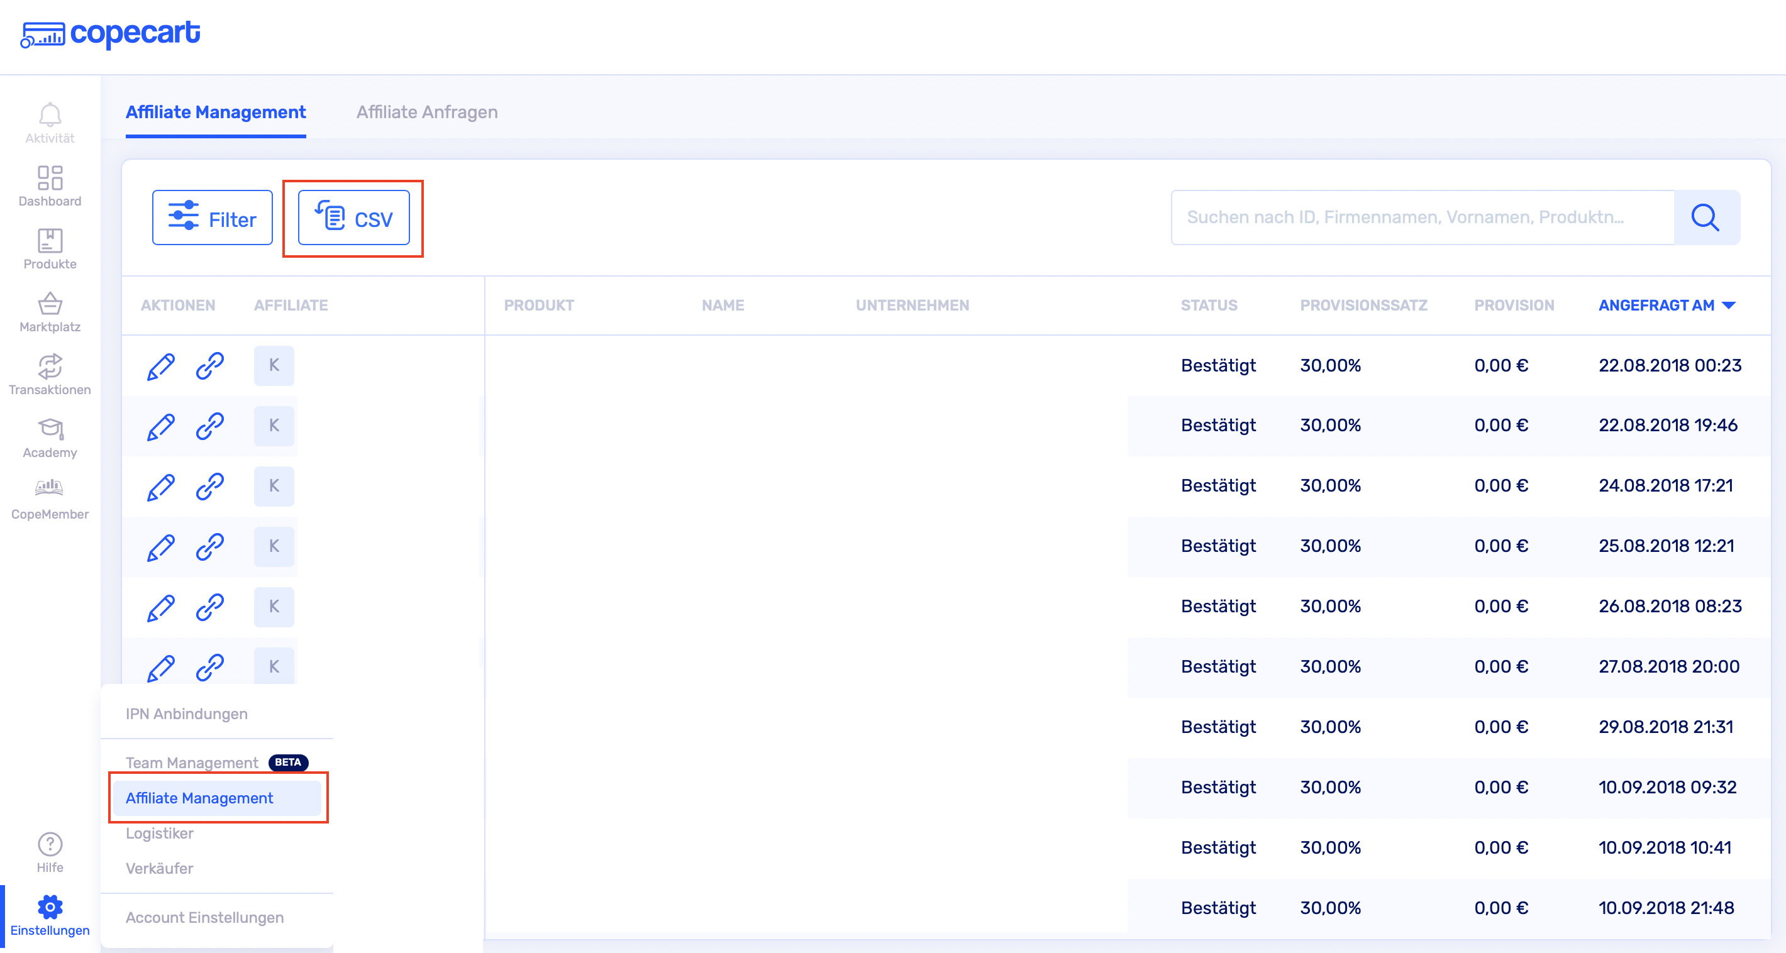Screen dimensions: 1786x953
Task: Click the copecart logo
Action: pos(111,33)
